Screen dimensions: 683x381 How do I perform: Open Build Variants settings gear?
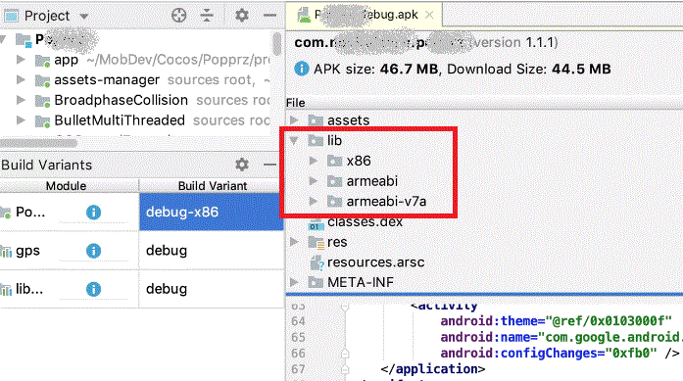pos(242,165)
